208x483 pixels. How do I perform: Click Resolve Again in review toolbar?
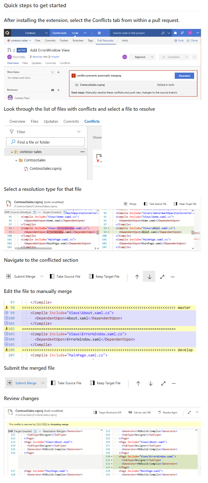168,412
